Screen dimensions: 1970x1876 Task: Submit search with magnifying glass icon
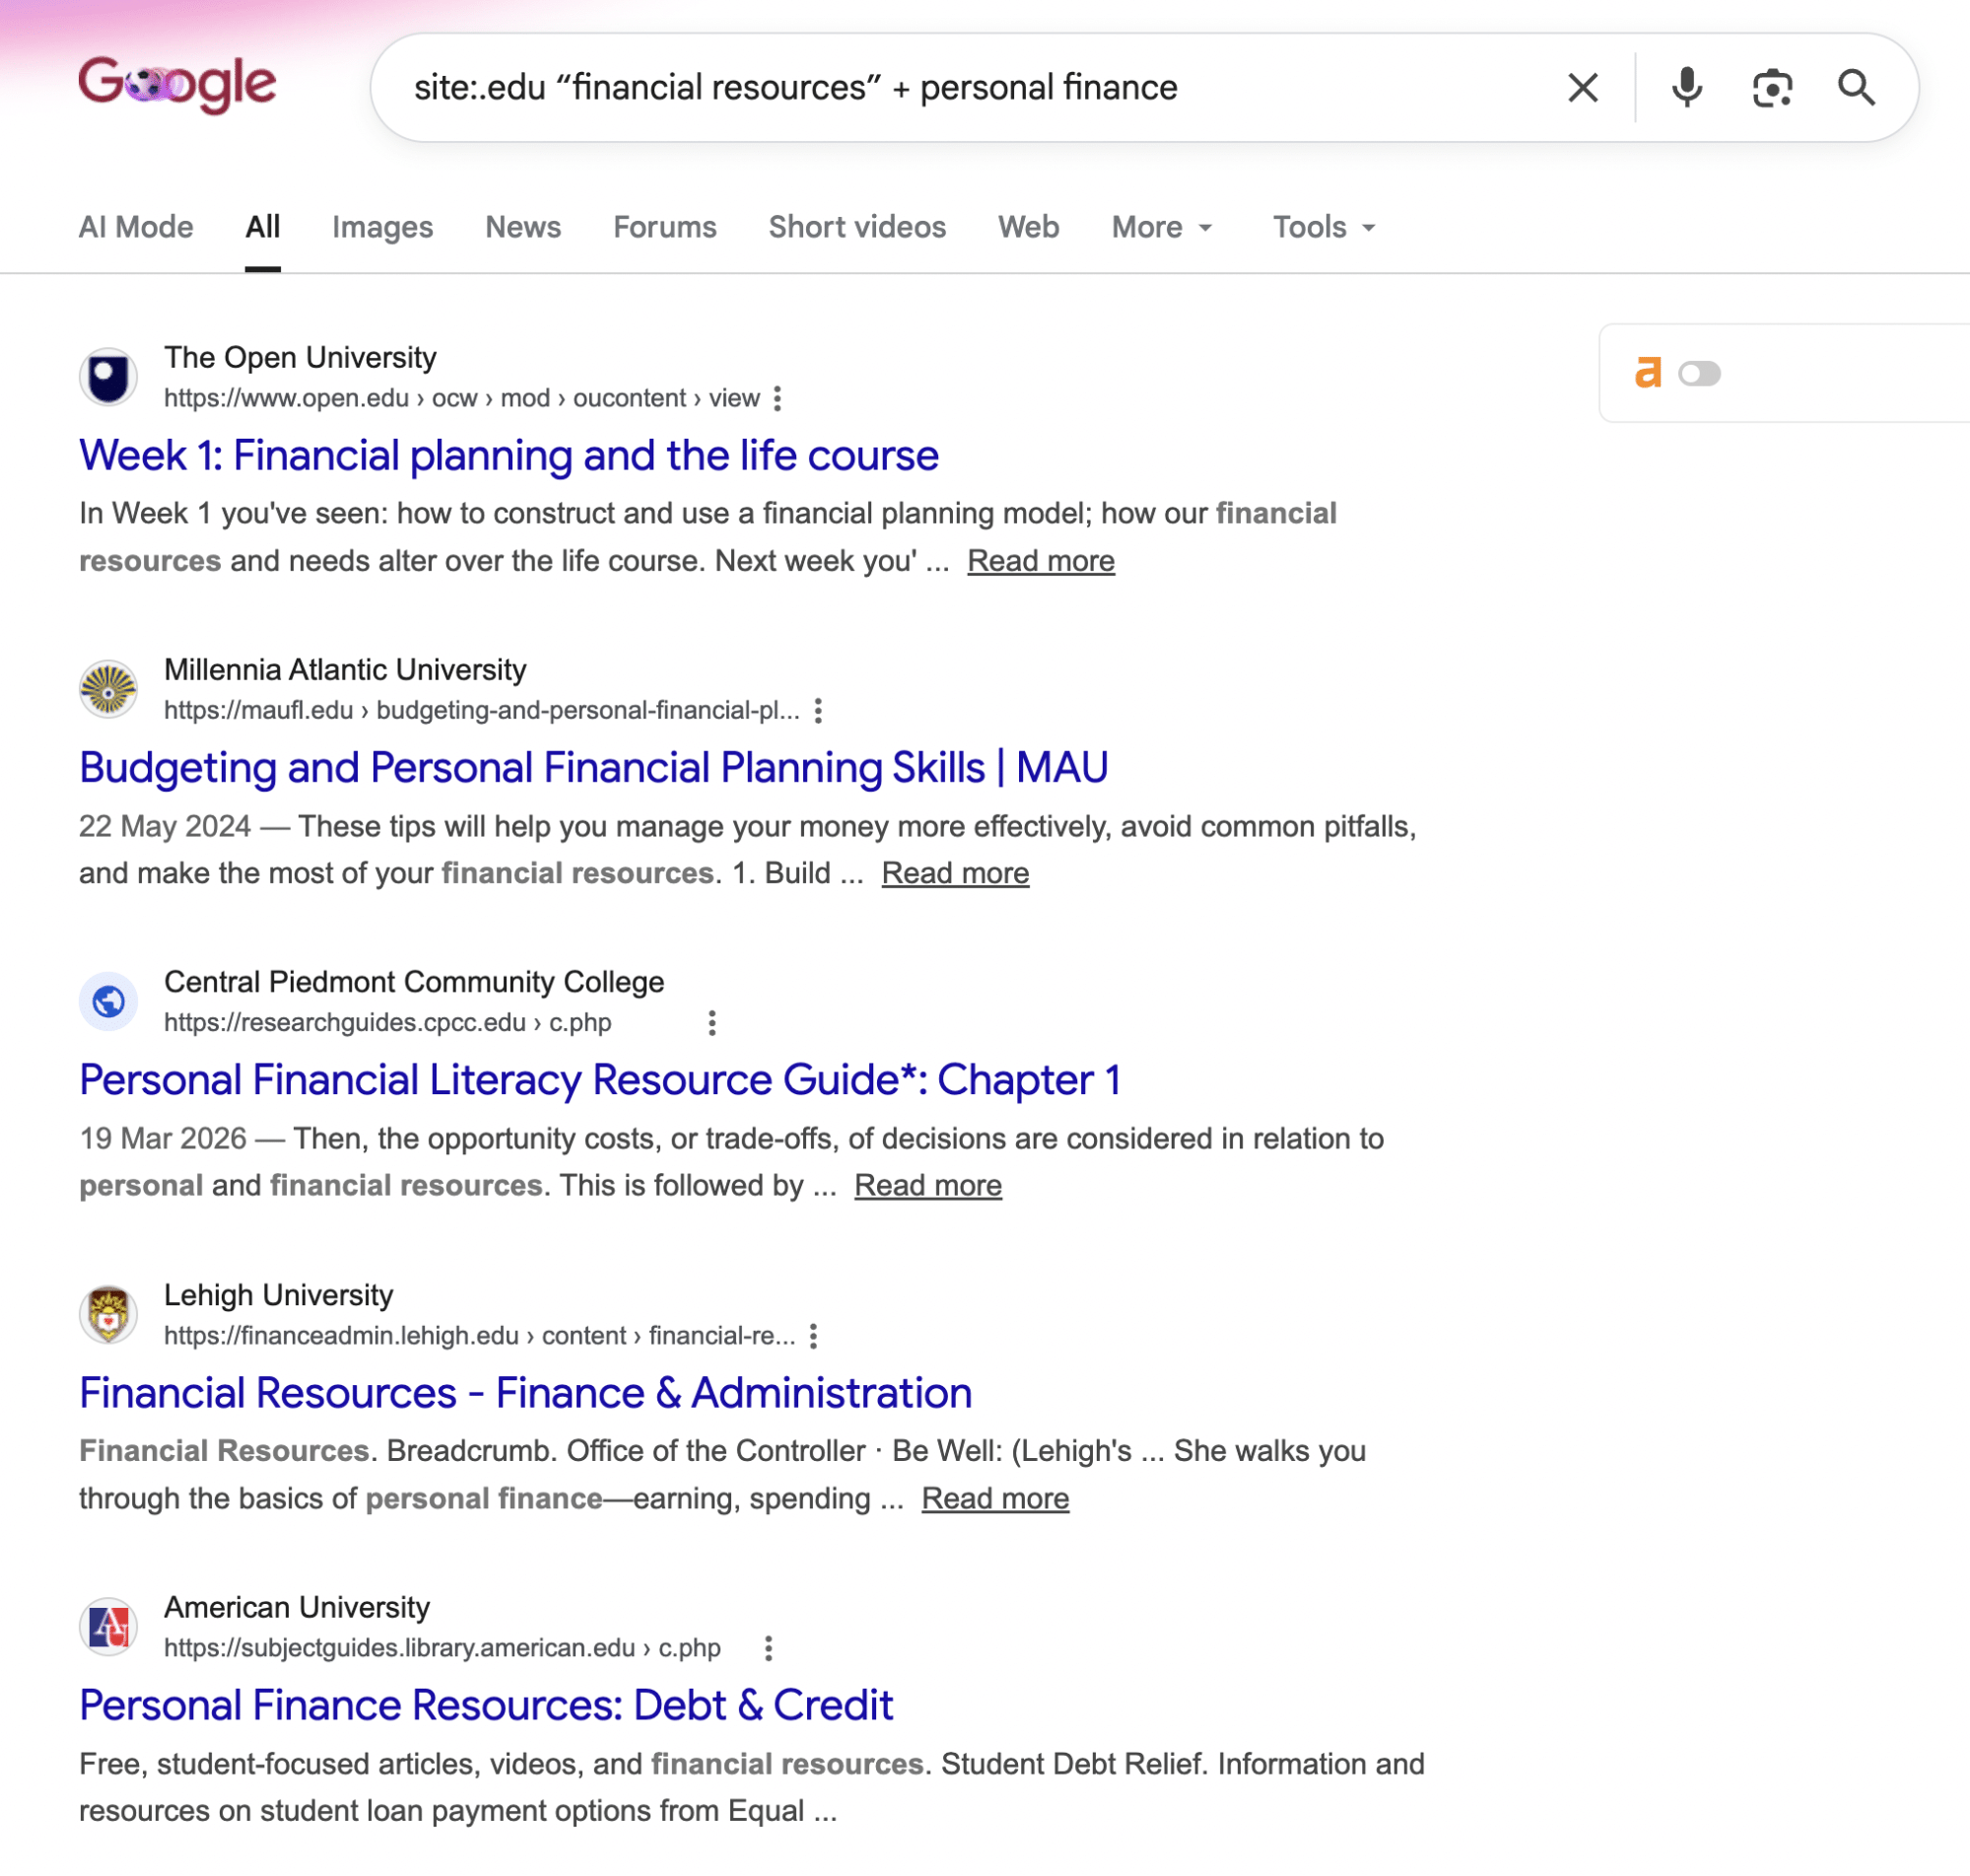pos(1857,88)
